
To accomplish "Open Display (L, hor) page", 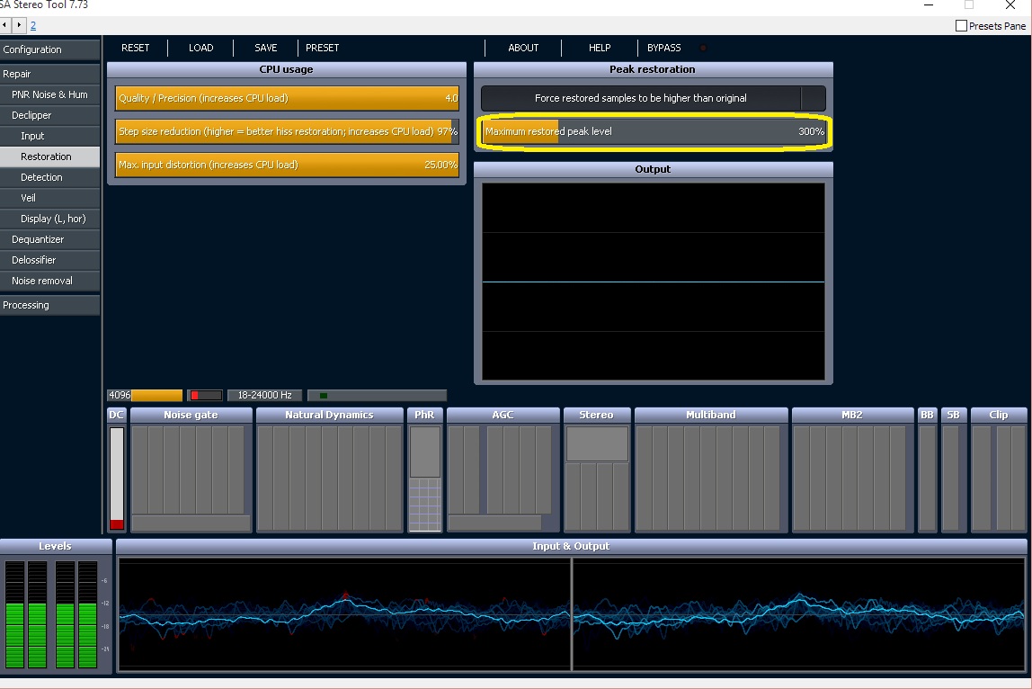I will pyautogui.click(x=50, y=219).
